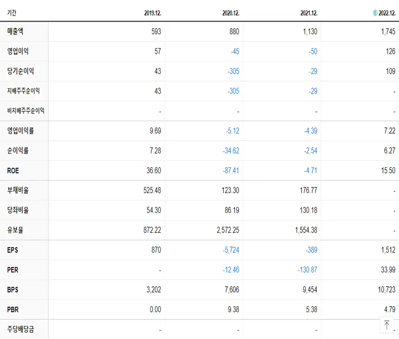Click the PER row label
The width and height of the screenshot is (399, 339).
click(x=13, y=270)
